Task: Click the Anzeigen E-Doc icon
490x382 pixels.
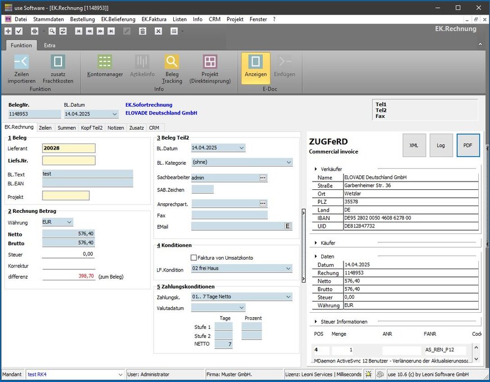Action: click(255, 61)
